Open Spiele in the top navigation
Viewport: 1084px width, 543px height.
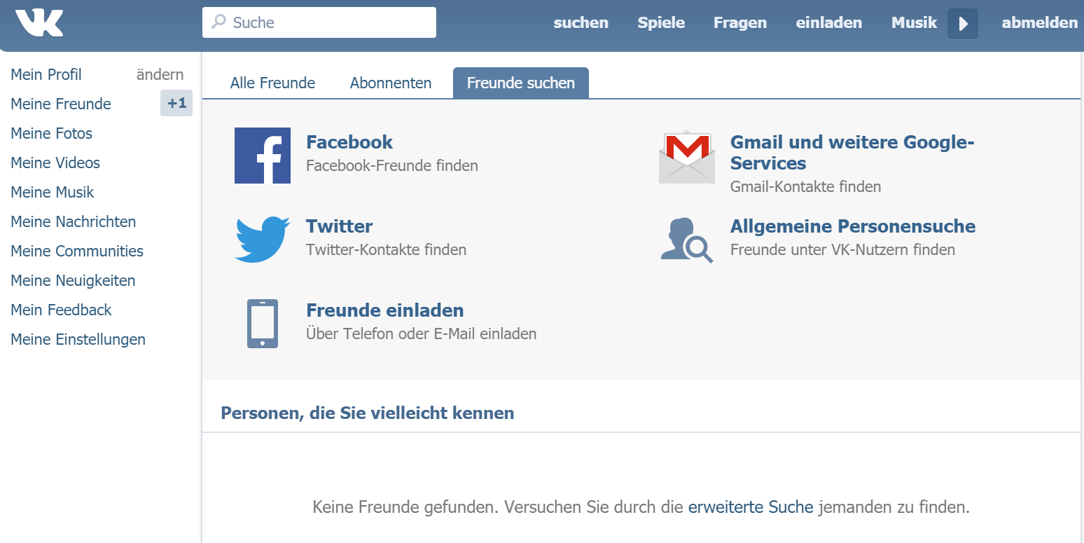click(x=661, y=22)
